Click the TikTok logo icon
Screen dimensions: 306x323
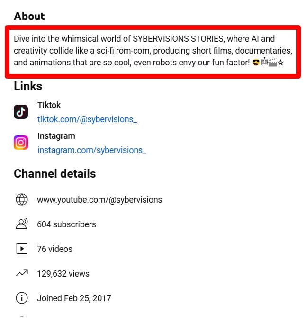21,112
